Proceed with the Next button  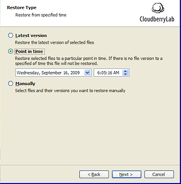(127, 175)
